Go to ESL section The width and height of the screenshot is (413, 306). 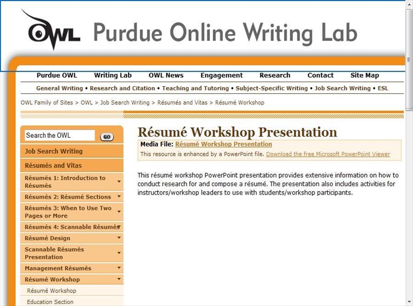[382, 89]
